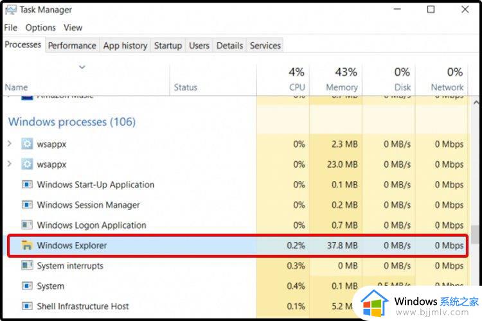Click the System interrupts icon

[x=27, y=265]
